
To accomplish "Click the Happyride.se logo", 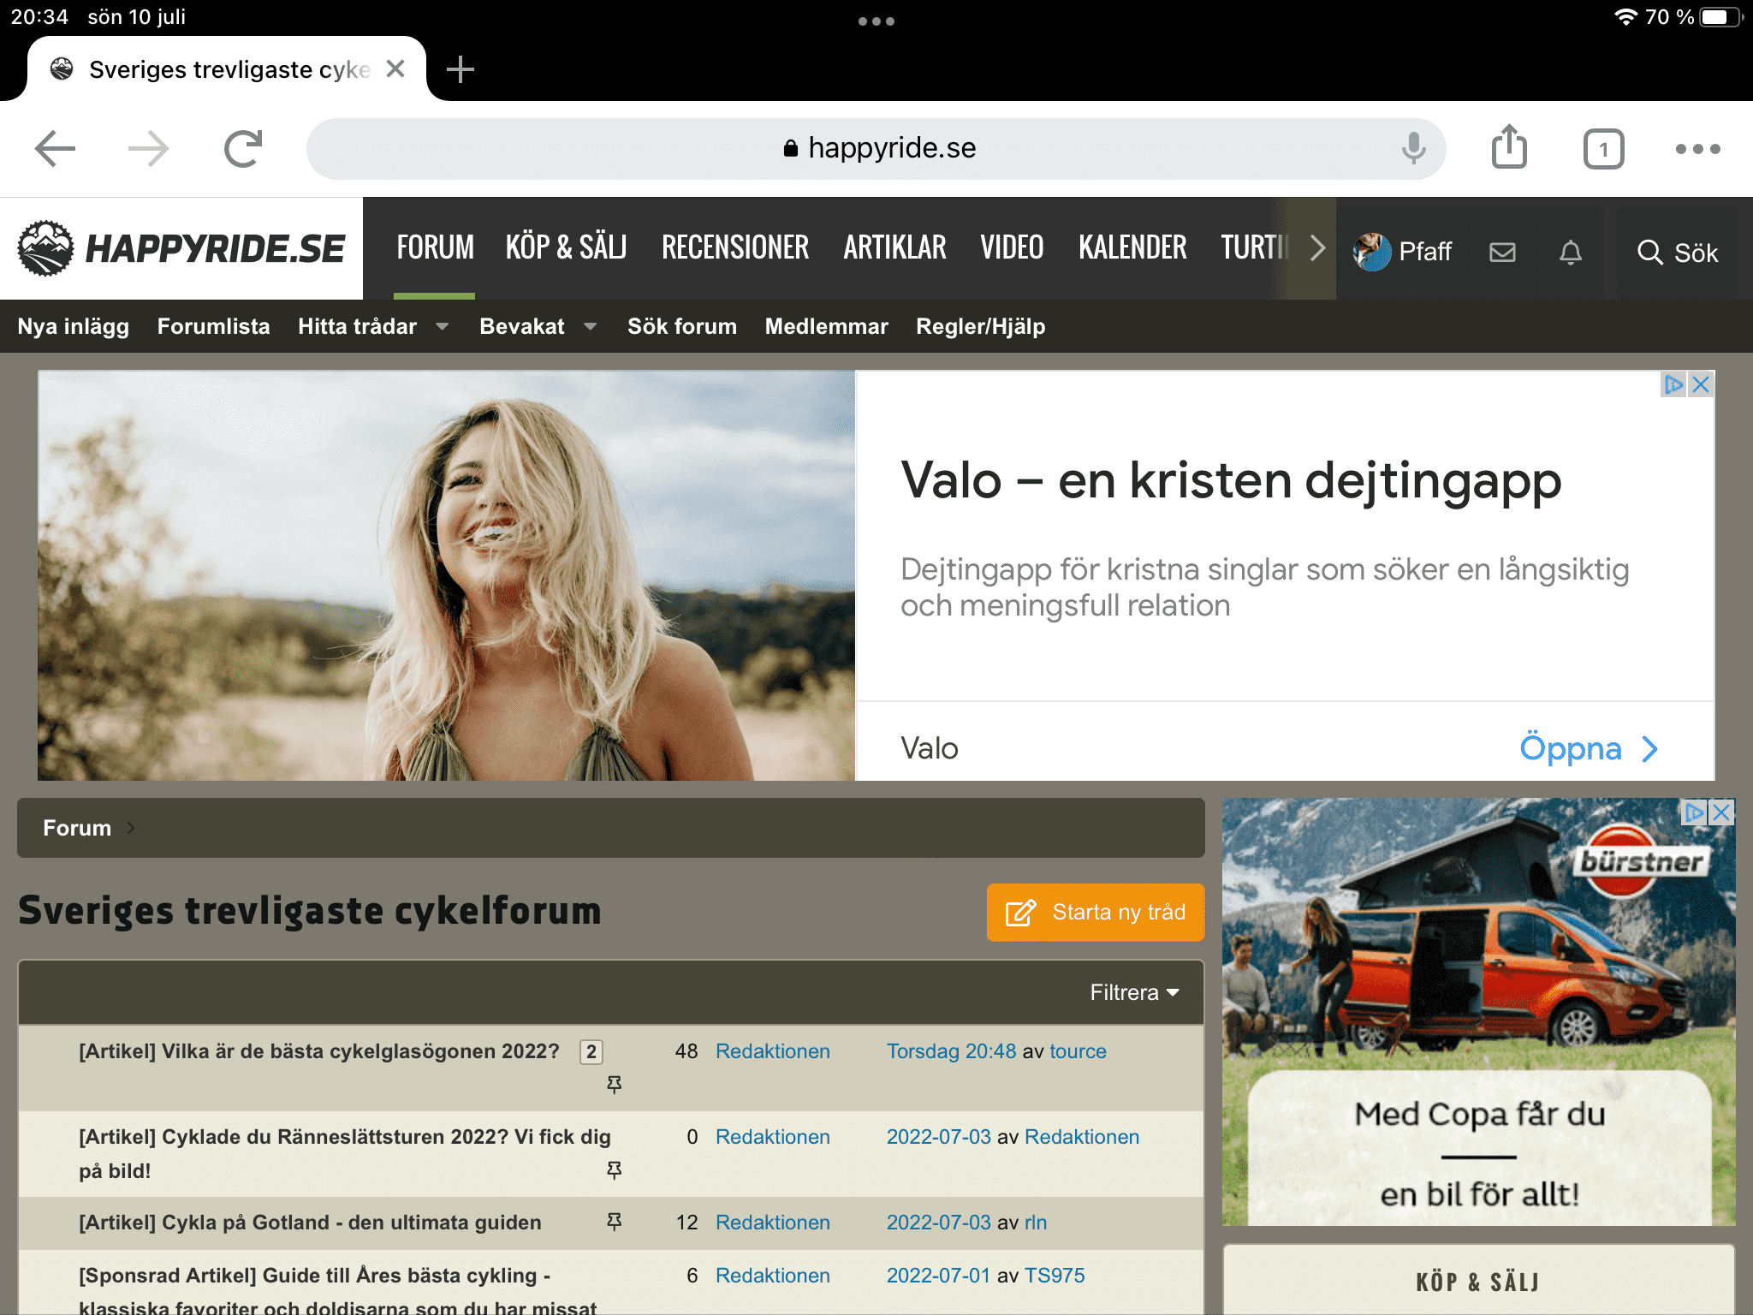I will (x=181, y=248).
